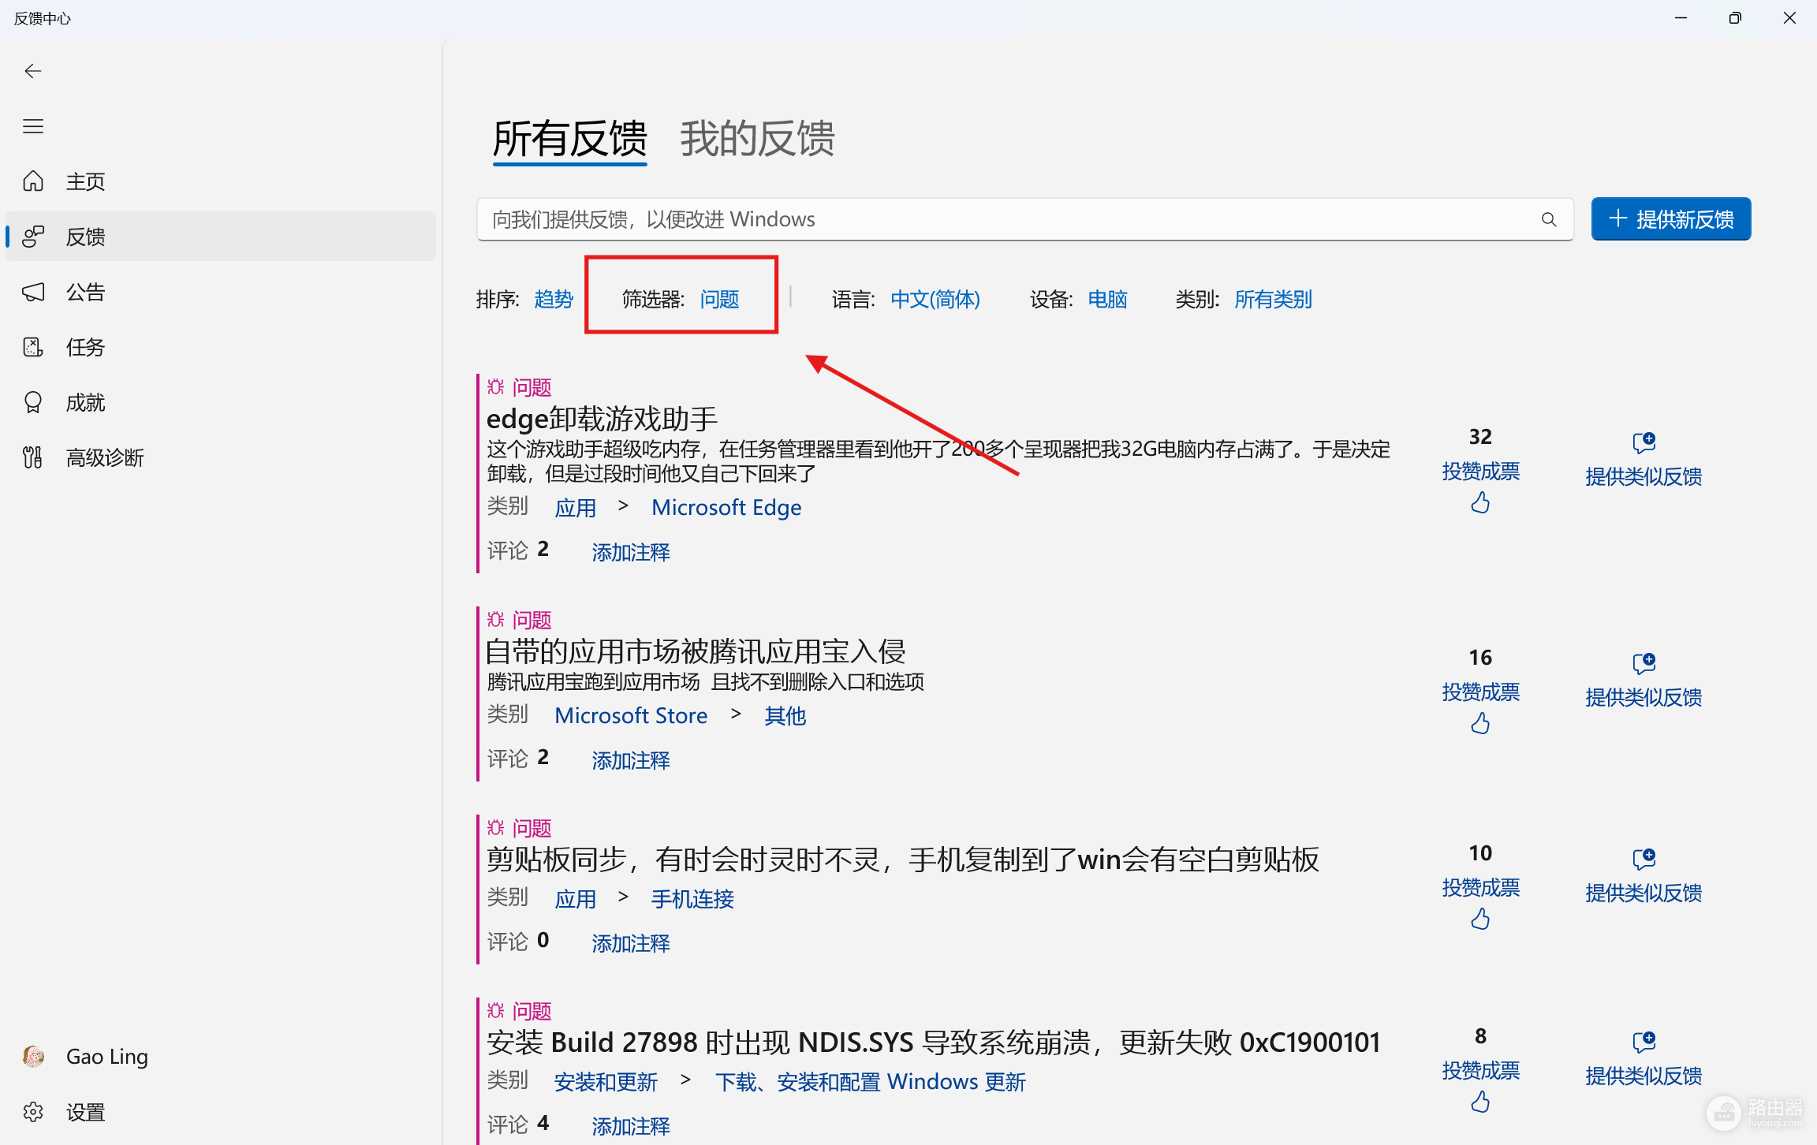Click 投赞成票 for edge卸载游戏助手
Viewport: 1817px width, 1145px height.
(1480, 472)
